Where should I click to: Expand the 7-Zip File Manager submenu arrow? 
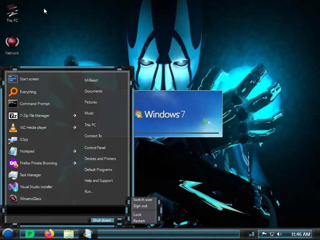[x=74, y=116]
